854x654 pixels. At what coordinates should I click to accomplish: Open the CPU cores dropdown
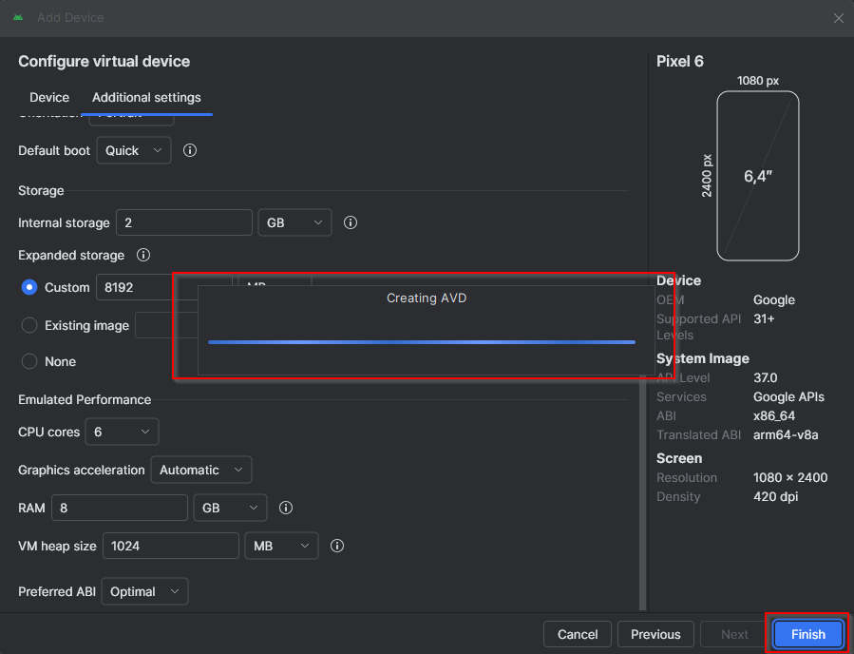(122, 432)
